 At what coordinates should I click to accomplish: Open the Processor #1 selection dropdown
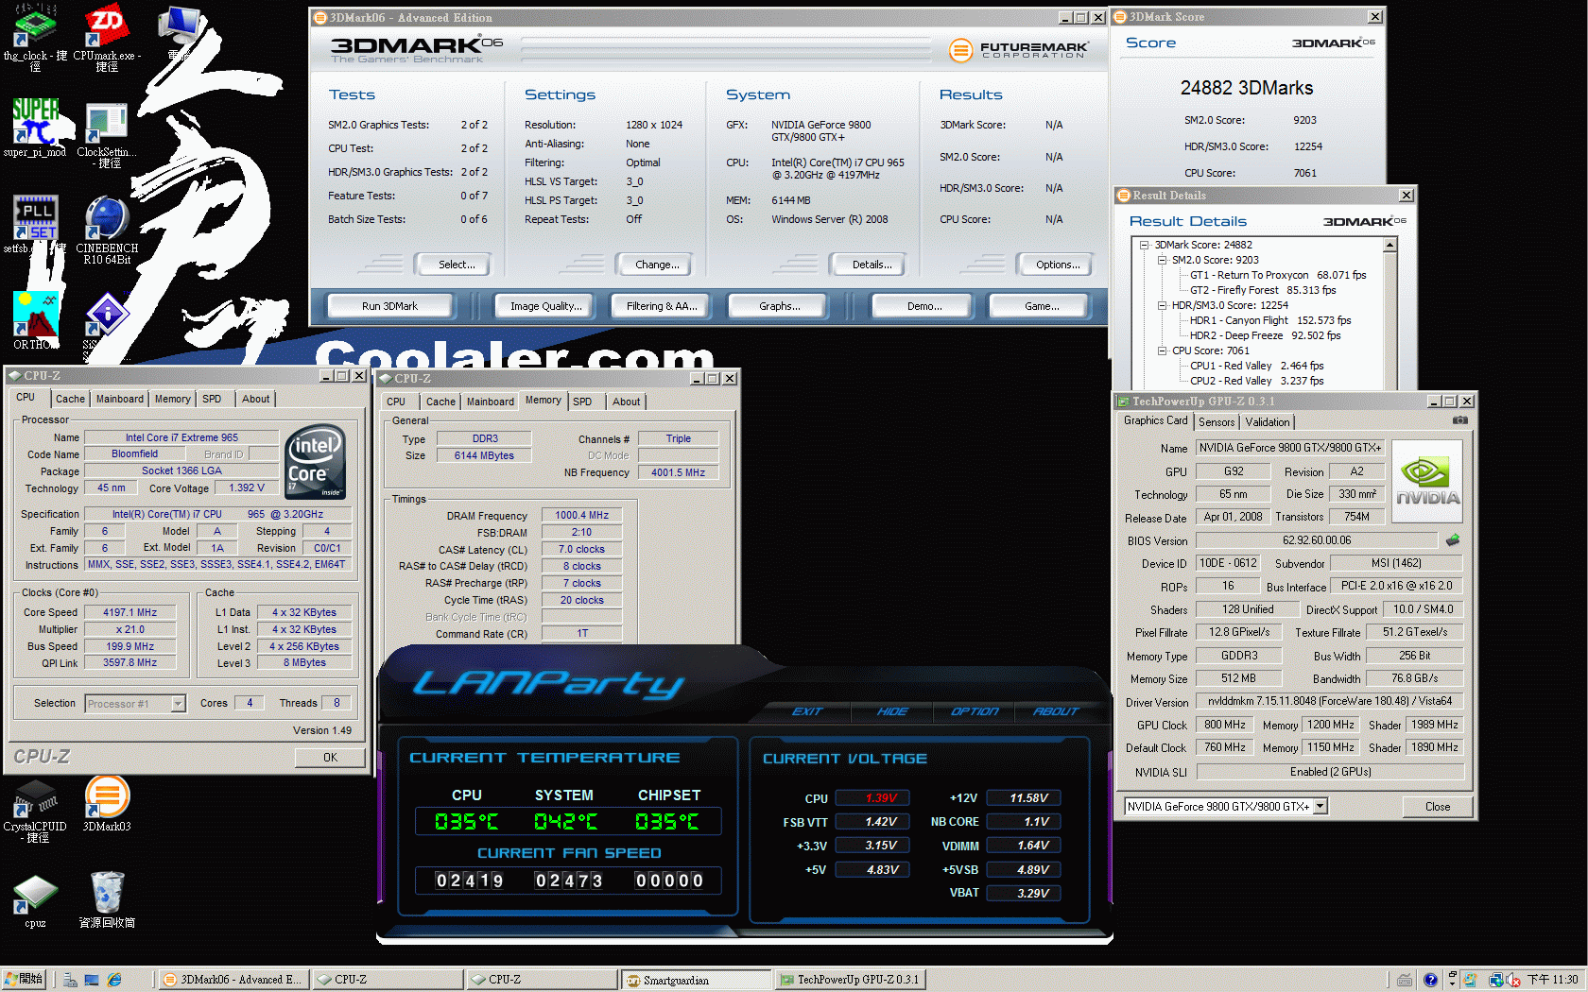[x=178, y=704]
